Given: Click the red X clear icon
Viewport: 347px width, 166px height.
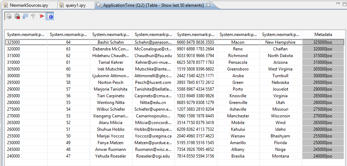Looking at the screenshot, I should [x=41, y=16].
